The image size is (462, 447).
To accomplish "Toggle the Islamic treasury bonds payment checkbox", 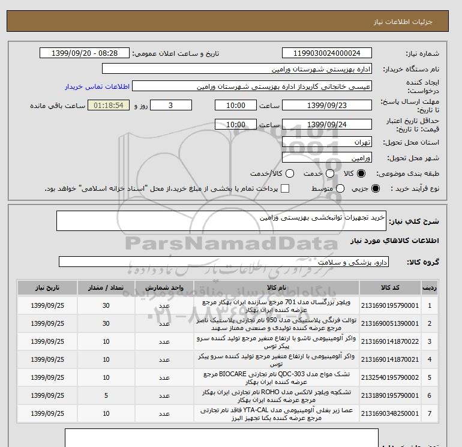I will pyautogui.click(x=285, y=188).
